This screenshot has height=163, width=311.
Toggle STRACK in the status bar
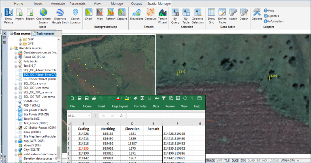click(210, 161)
